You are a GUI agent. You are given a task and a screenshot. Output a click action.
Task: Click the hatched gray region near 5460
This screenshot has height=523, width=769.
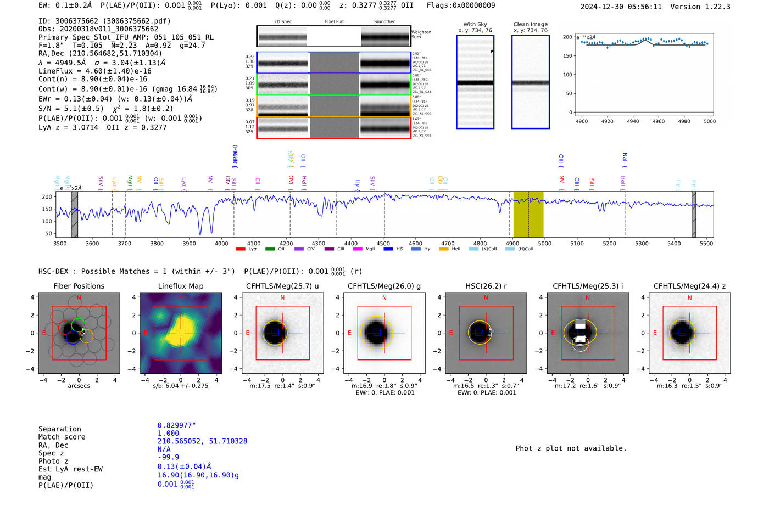coord(694,214)
